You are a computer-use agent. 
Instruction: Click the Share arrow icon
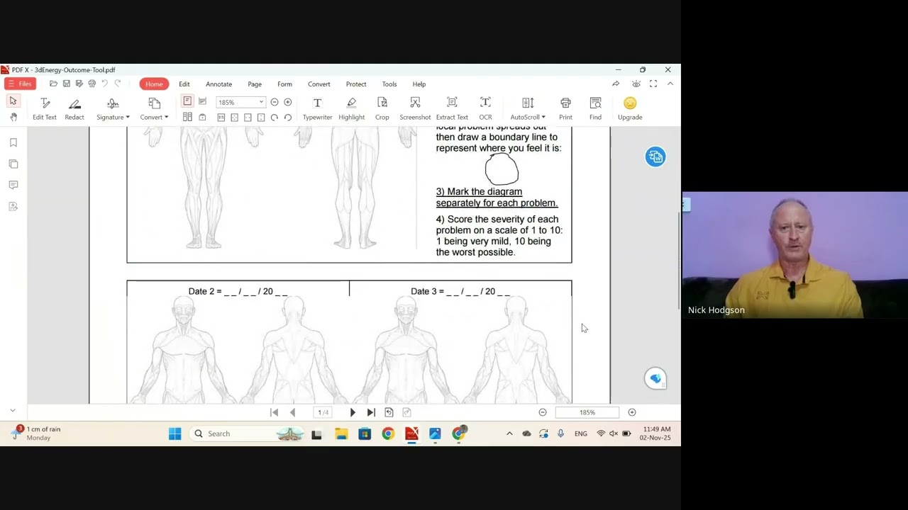tap(616, 84)
